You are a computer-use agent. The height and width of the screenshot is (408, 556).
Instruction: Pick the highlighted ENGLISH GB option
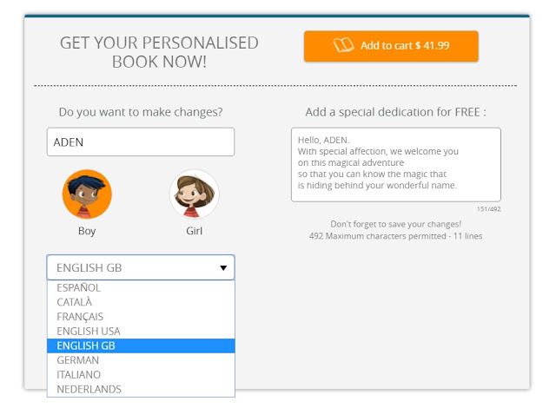pos(141,345)
